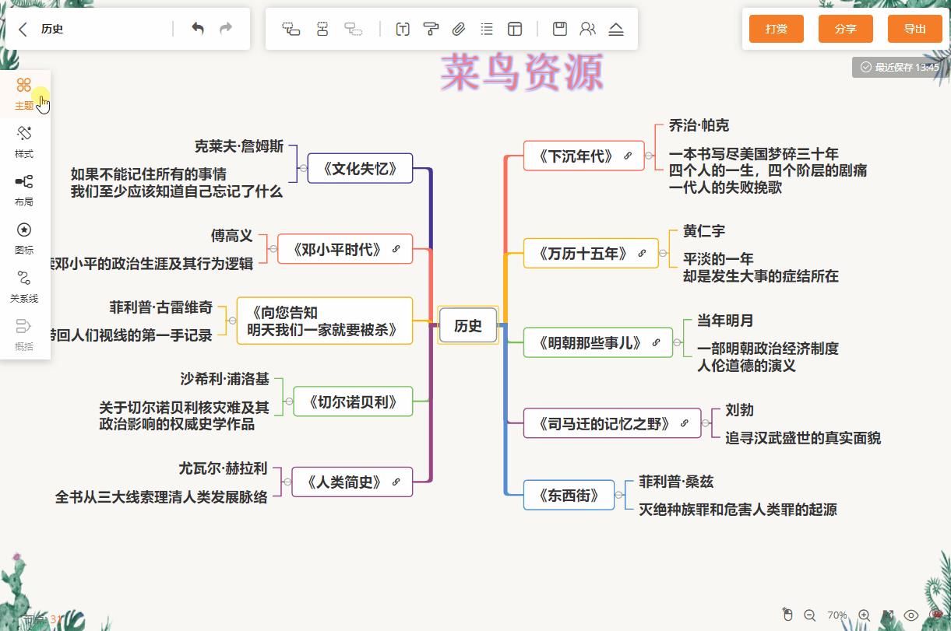Collapse the 《东西街》 branch connector node
The image size is (951, 631).
click(618, 495)
